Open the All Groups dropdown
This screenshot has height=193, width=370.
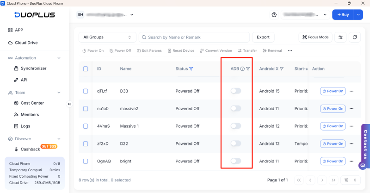point(107,37)
